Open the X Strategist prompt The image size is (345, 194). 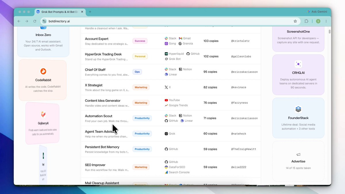click(x=94, y=85)
